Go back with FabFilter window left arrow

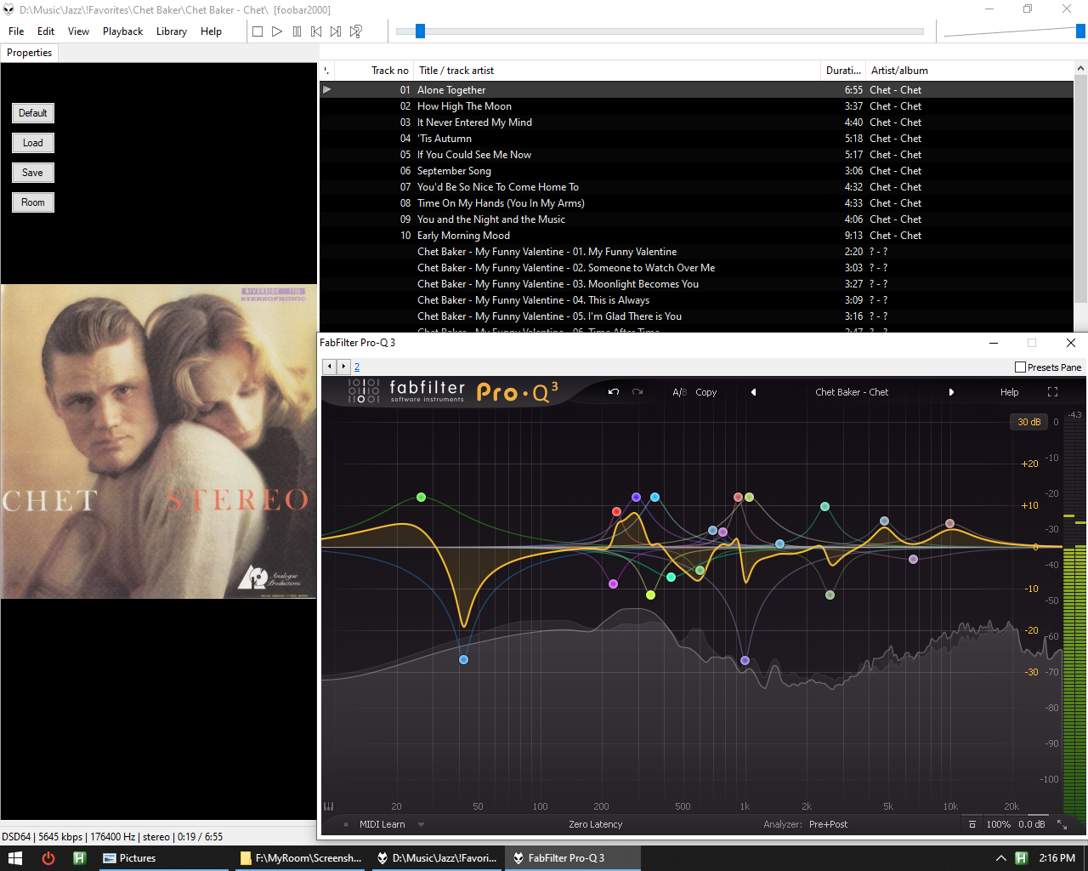point(330,367)
